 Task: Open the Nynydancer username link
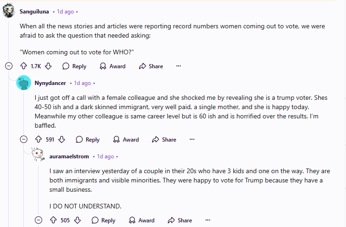pos(50,83)
